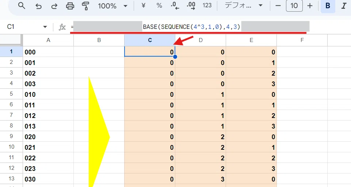Image resolution: width=351 pixels, height=187 pixels.
Task: Select row 13 header
Action: 11,179
